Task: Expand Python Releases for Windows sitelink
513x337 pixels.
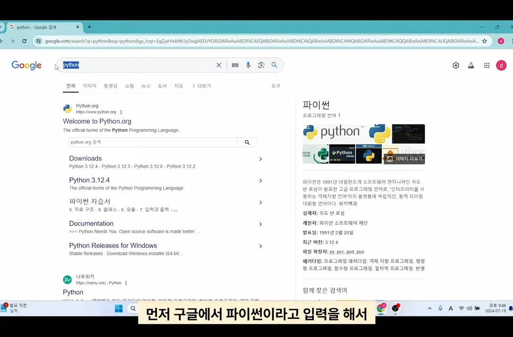Action: click(x=261, y=246)
